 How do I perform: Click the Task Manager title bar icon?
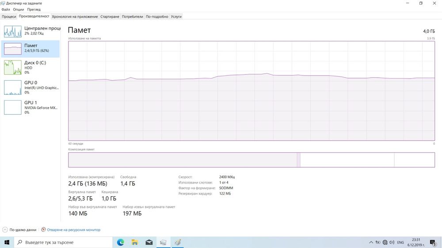pos(3,3)
